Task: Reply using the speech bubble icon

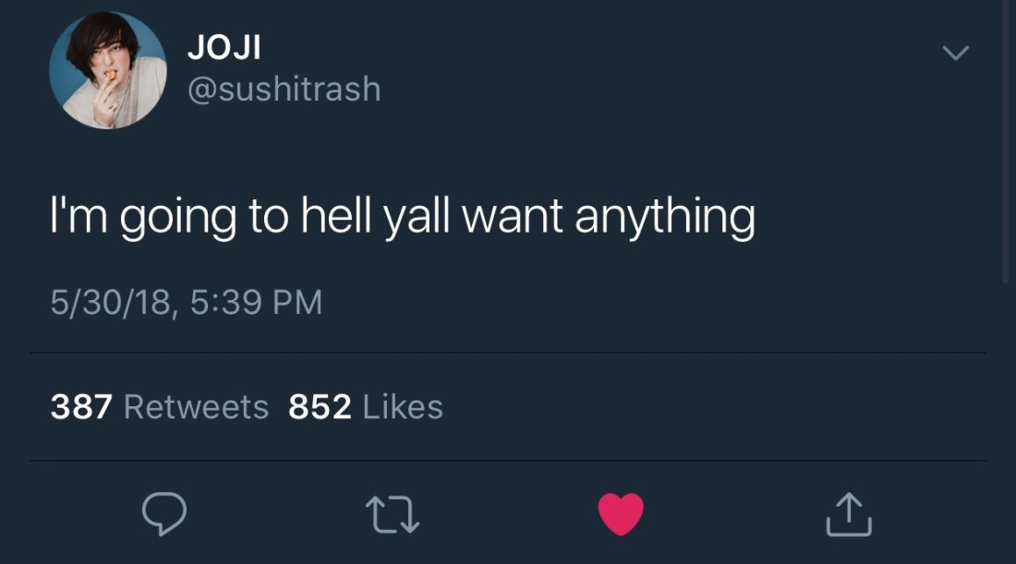Action: pyautogui.click(x=164, y=513)
